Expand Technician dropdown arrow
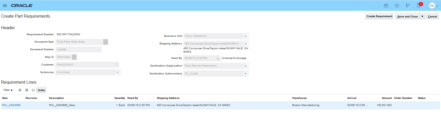 pyautogui.click(x=117, y=72)
